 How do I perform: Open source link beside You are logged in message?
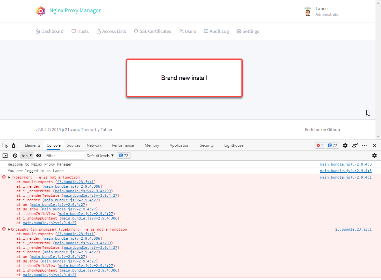[346, 171]
